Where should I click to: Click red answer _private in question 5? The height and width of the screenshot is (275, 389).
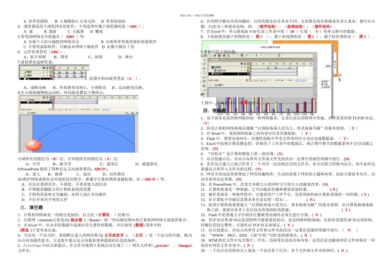click(161, 246)
